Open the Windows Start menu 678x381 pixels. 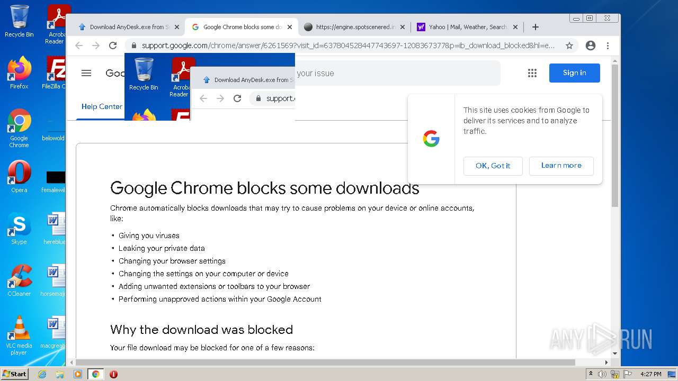(14, 374)
